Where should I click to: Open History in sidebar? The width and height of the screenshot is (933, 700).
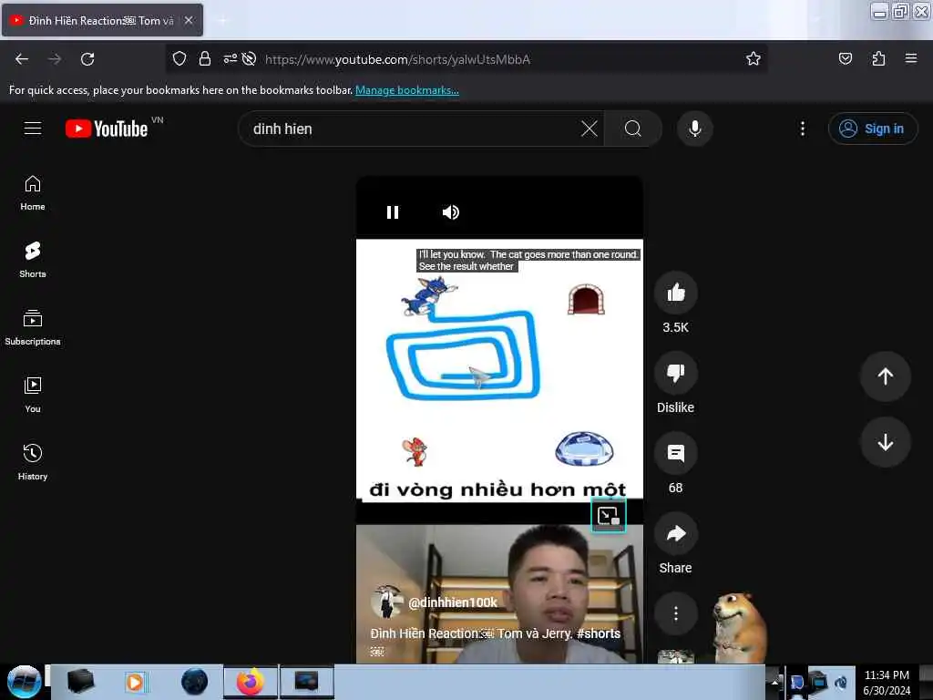pyautogui.click(x=33, y=462)
